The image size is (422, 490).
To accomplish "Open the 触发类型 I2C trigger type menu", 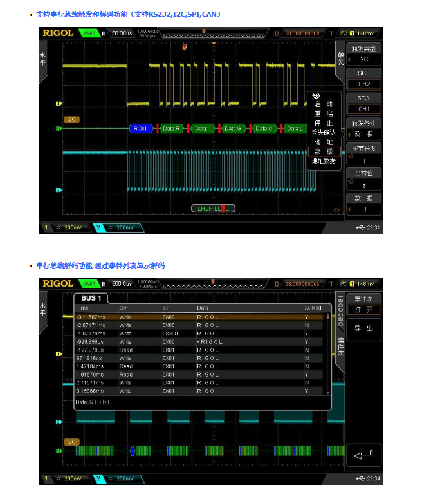I will coord(364,53).
